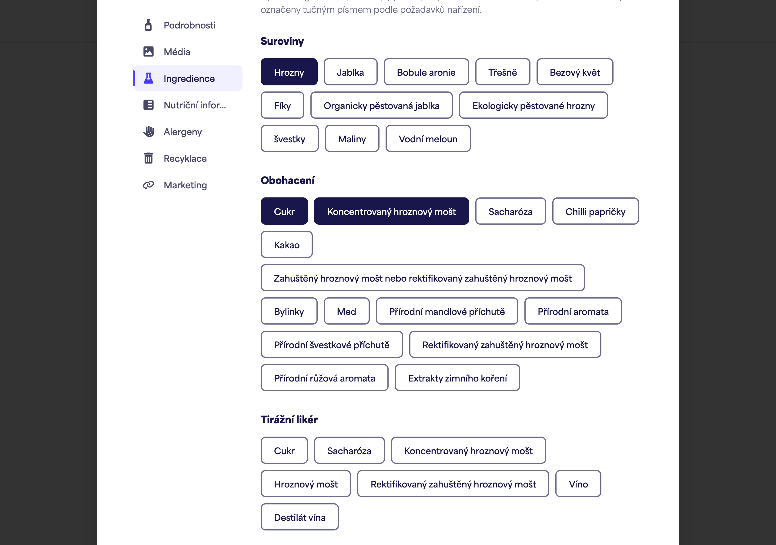
Task: Choose Víno under Tirážní likér
Action: pos(578,484)
